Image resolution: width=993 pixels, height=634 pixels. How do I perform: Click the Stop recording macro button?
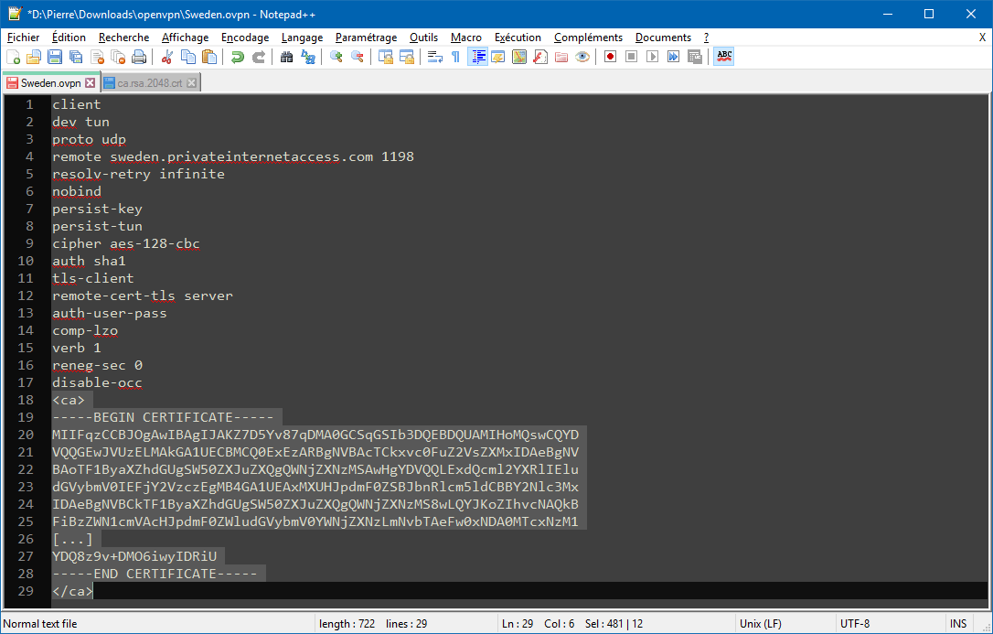tap(632, 57)
